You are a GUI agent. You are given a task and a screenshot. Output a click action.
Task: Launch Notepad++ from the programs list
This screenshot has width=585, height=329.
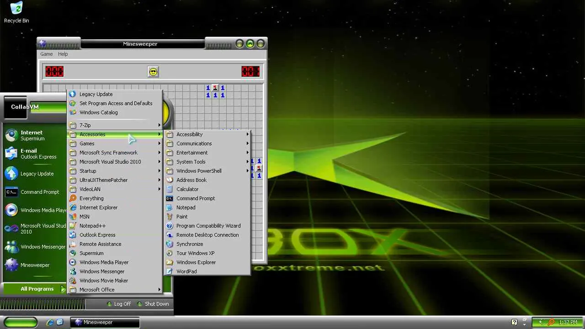115,226
